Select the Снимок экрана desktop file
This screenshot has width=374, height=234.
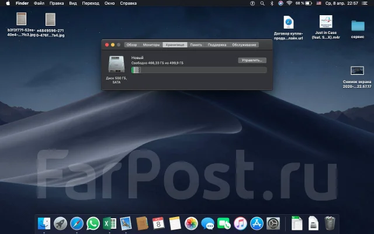click(357, 77)
